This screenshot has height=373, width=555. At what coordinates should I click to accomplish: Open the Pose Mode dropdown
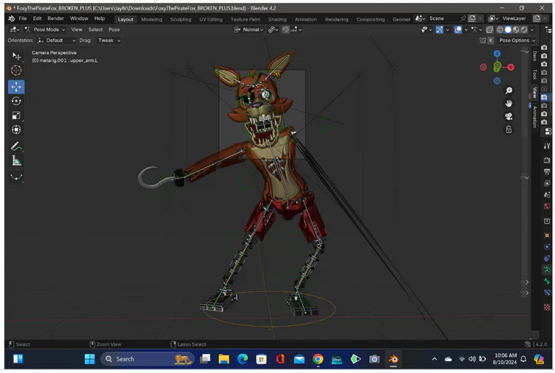pyautogui.click(x=45, y=29)
